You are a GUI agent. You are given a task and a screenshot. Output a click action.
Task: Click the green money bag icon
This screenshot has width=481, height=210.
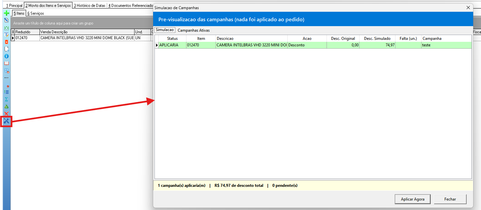6,106
